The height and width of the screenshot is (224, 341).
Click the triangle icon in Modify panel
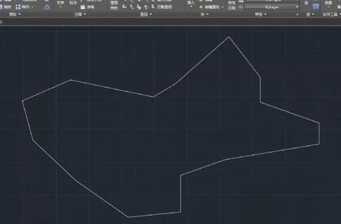click(x=47, y=7)
